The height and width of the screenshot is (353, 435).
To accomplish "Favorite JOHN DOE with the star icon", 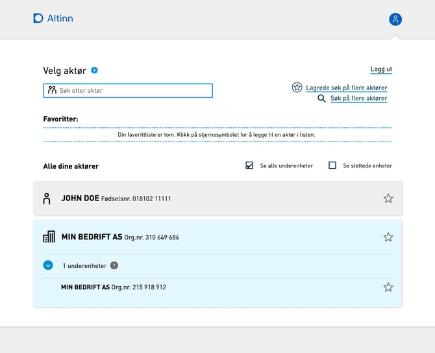I will [x=388, y=199].
